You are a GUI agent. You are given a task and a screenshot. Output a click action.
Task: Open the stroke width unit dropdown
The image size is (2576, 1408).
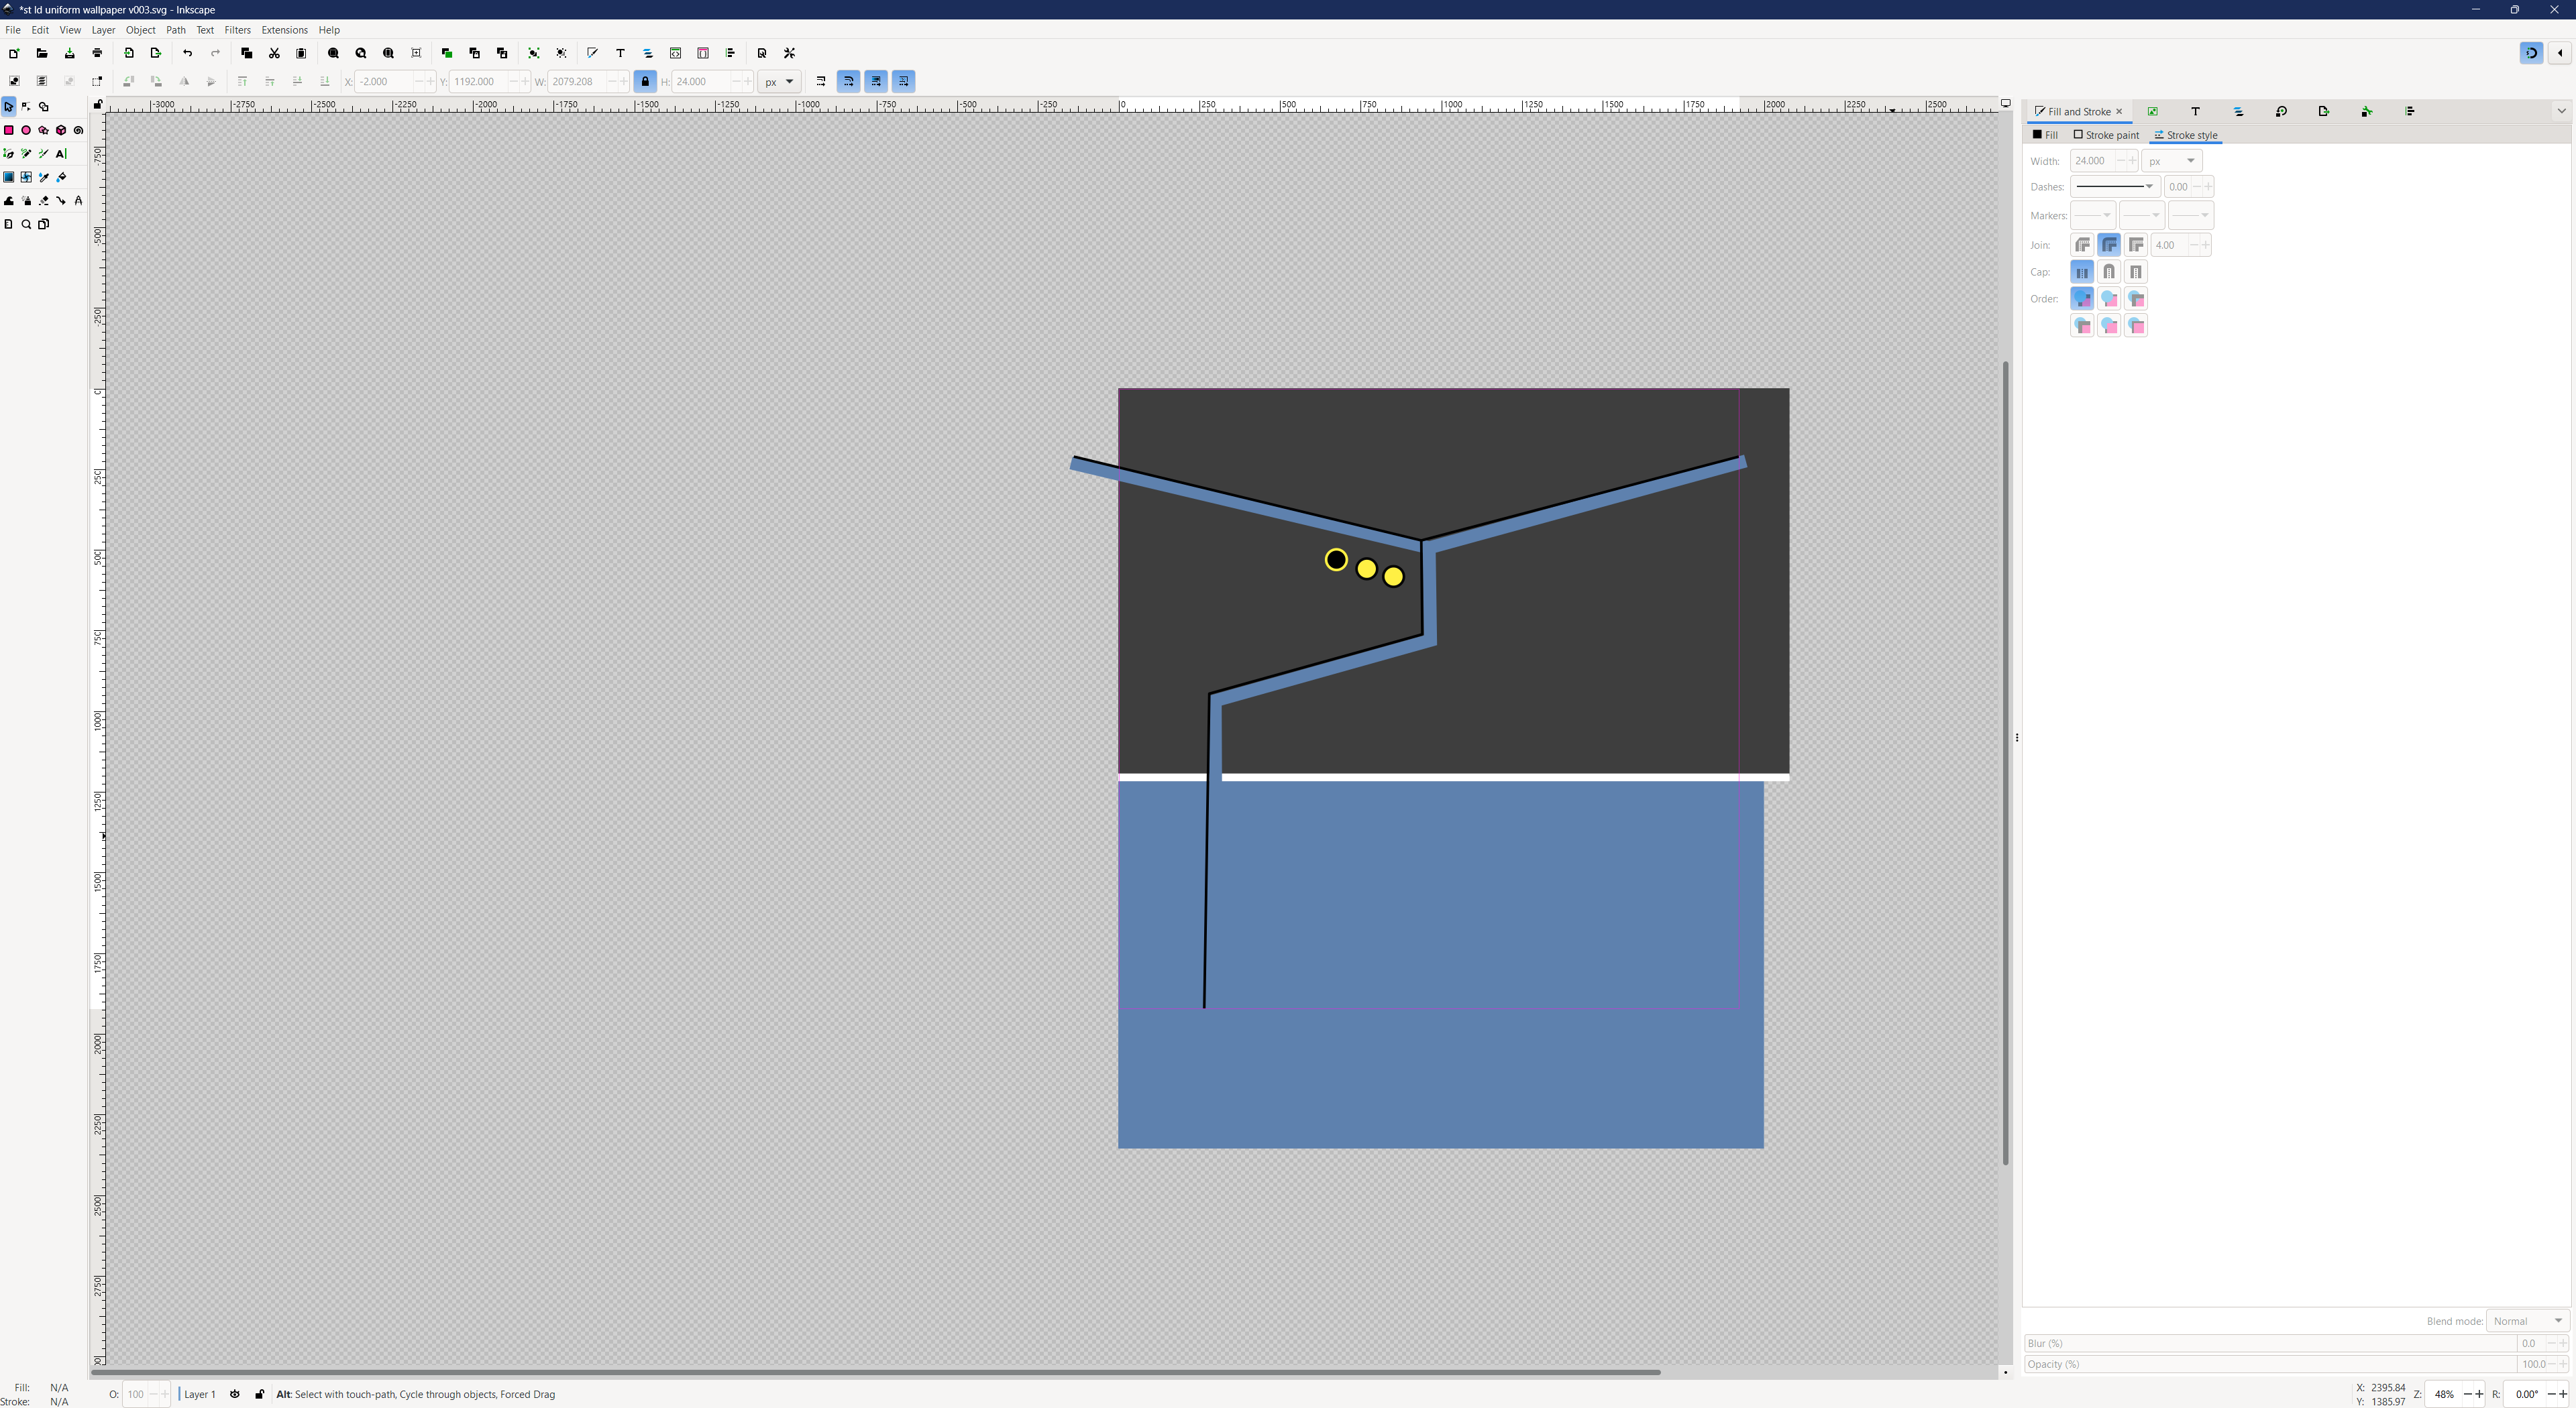coord(2172,161)
